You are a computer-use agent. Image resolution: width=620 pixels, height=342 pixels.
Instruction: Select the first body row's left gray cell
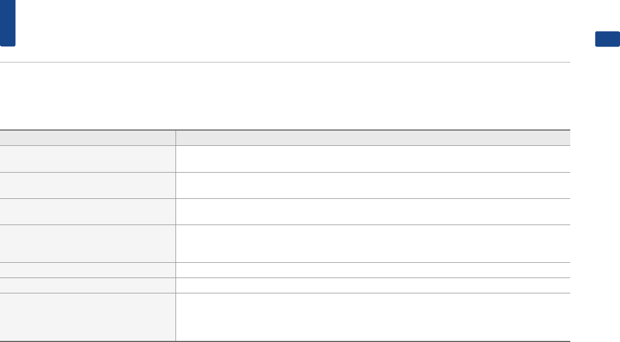(87, 159)
